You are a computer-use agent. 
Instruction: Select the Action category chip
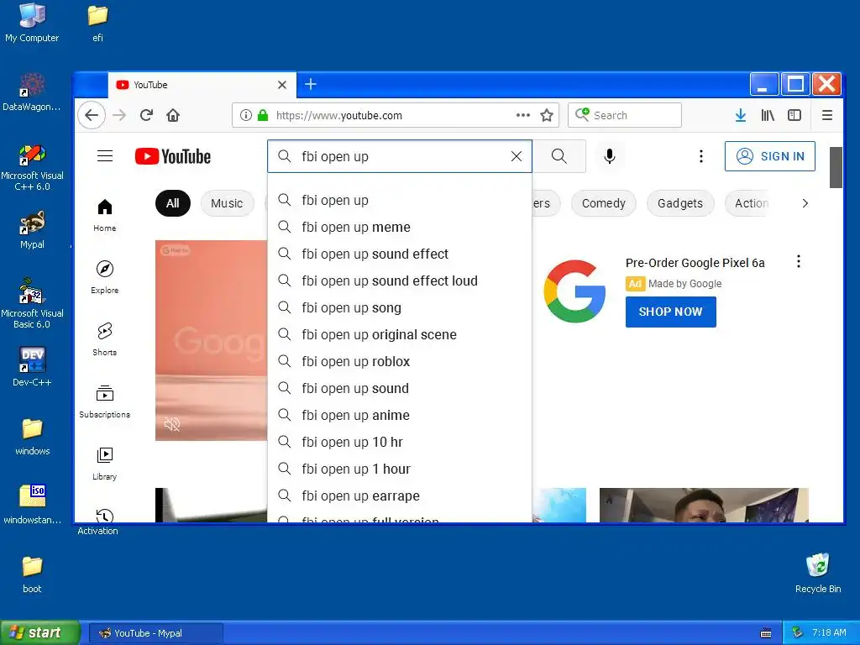point(747,203)
